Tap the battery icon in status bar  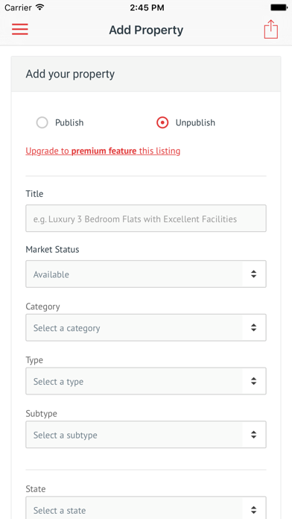pyautogui.click(x=279, y=7)
